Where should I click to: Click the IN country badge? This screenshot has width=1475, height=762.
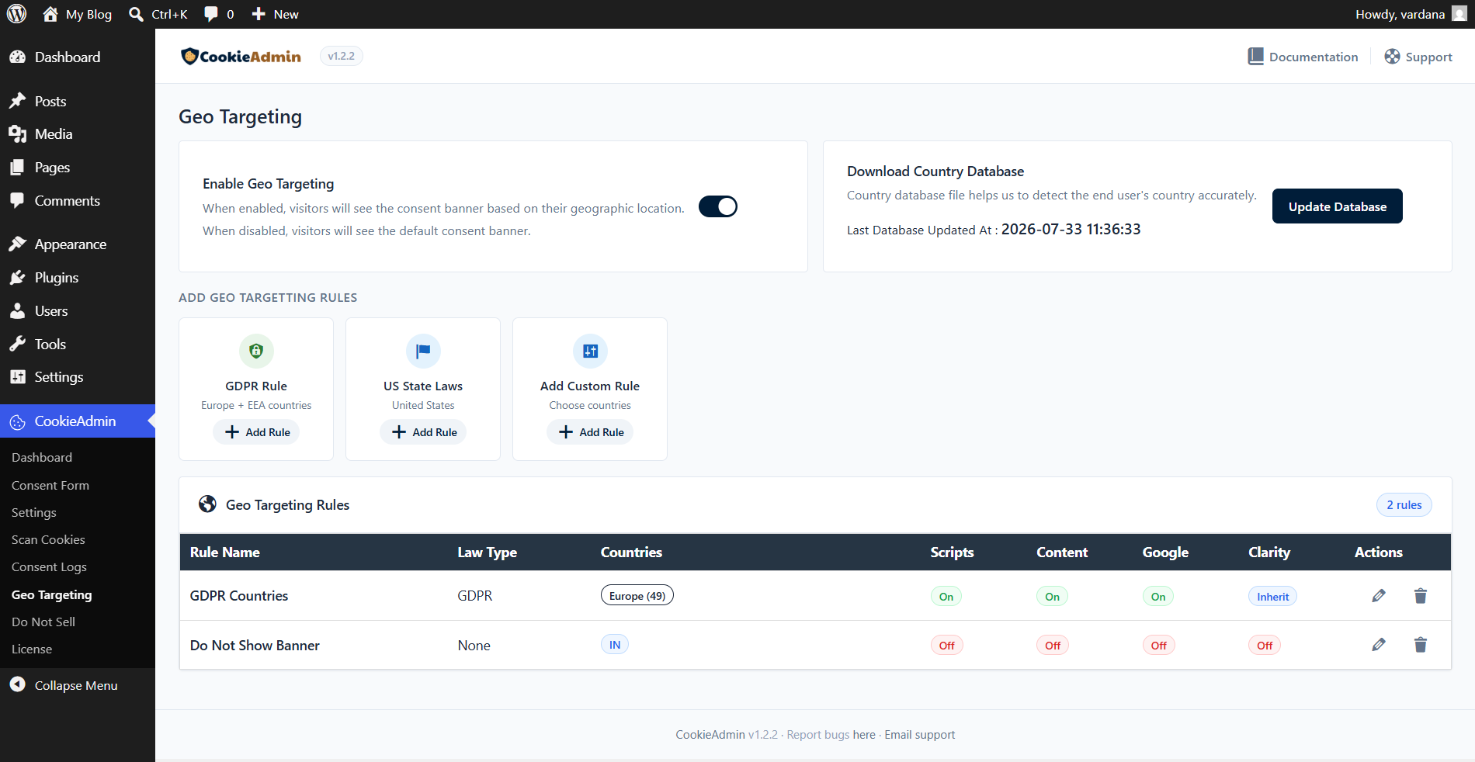(615, 645)
